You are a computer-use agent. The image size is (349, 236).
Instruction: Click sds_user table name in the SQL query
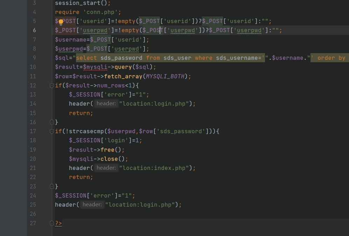point(177,58)
